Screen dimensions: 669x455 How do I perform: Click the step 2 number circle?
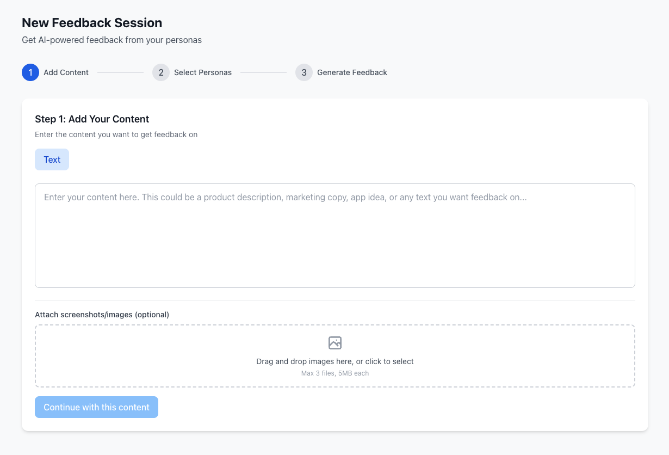[161, 72]
